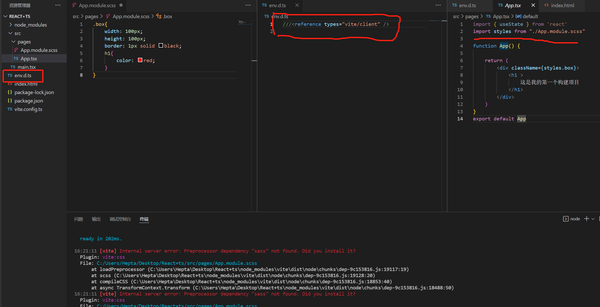600x307 pixels.
Task: Open terminal launch profile dropdown arrow
Action: [x=593, y=219]
